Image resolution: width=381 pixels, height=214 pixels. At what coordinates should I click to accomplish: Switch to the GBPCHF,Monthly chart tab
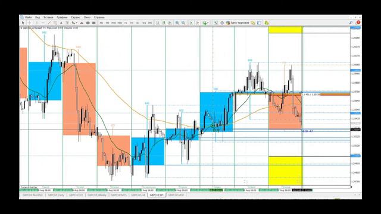(x=33, y=195)
